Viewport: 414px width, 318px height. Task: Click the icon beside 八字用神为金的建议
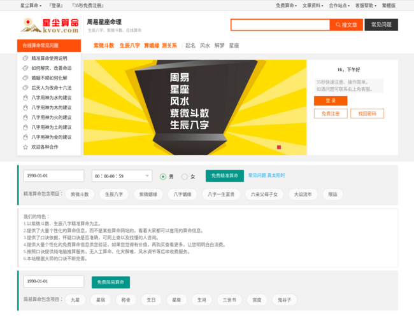(25, 137)
